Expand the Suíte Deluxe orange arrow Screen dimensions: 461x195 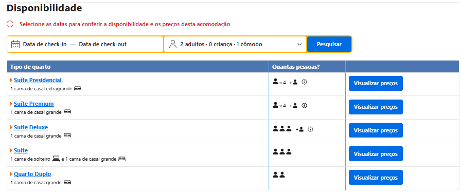[11, 127]
